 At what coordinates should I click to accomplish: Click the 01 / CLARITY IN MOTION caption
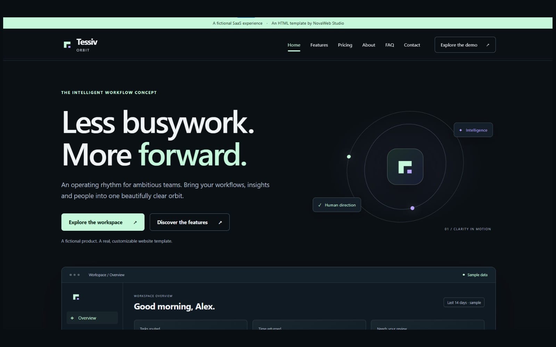(x=468, y=229)
